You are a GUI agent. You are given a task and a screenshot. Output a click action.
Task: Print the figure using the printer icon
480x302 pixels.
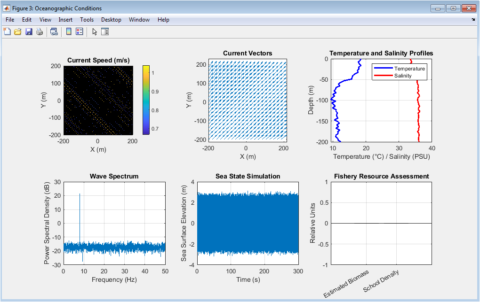point(40,31)
